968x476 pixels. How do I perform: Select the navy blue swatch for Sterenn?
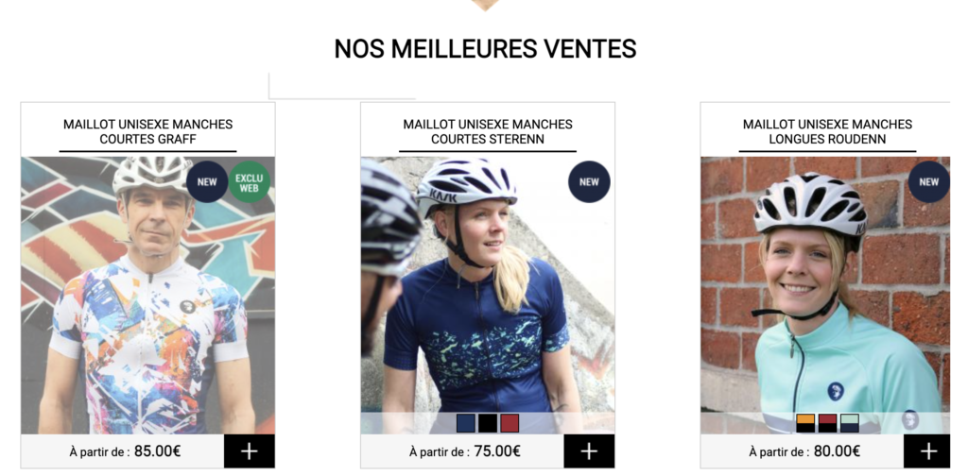pos(466,423)
